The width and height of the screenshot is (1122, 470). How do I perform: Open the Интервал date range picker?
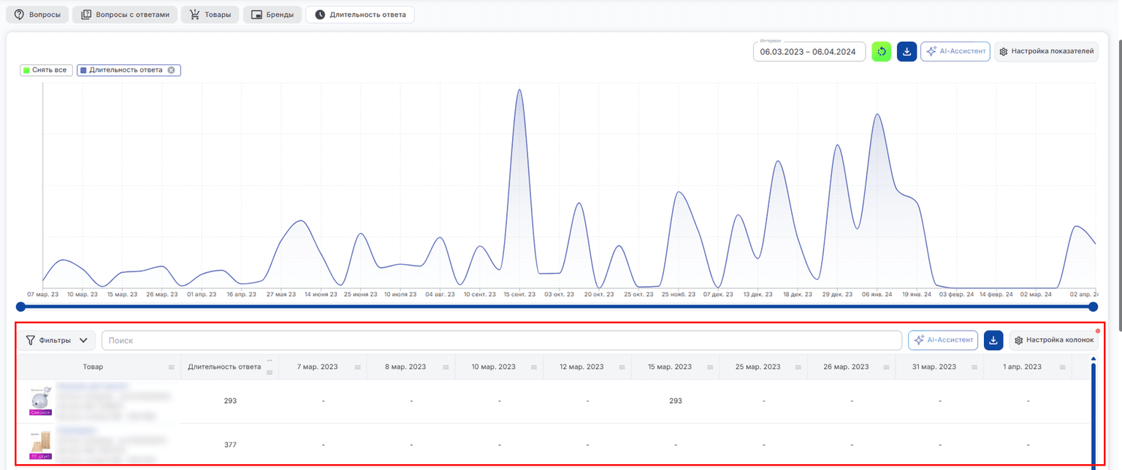pyautogui.click(x=809, y=52)
